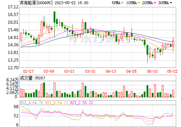
Task: Click the 10PMA legend label
Action: click(x=131, y=3)
